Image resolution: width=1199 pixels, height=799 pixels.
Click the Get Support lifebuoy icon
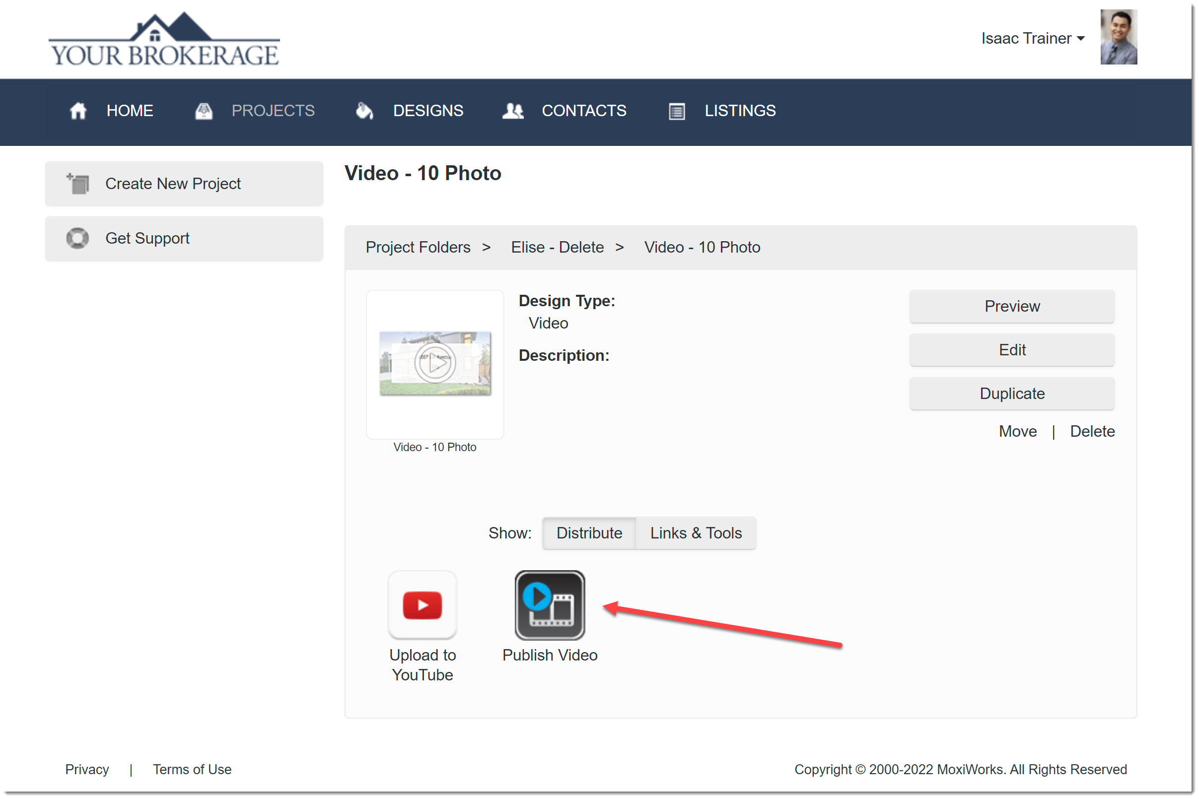(x=77, y=238)
